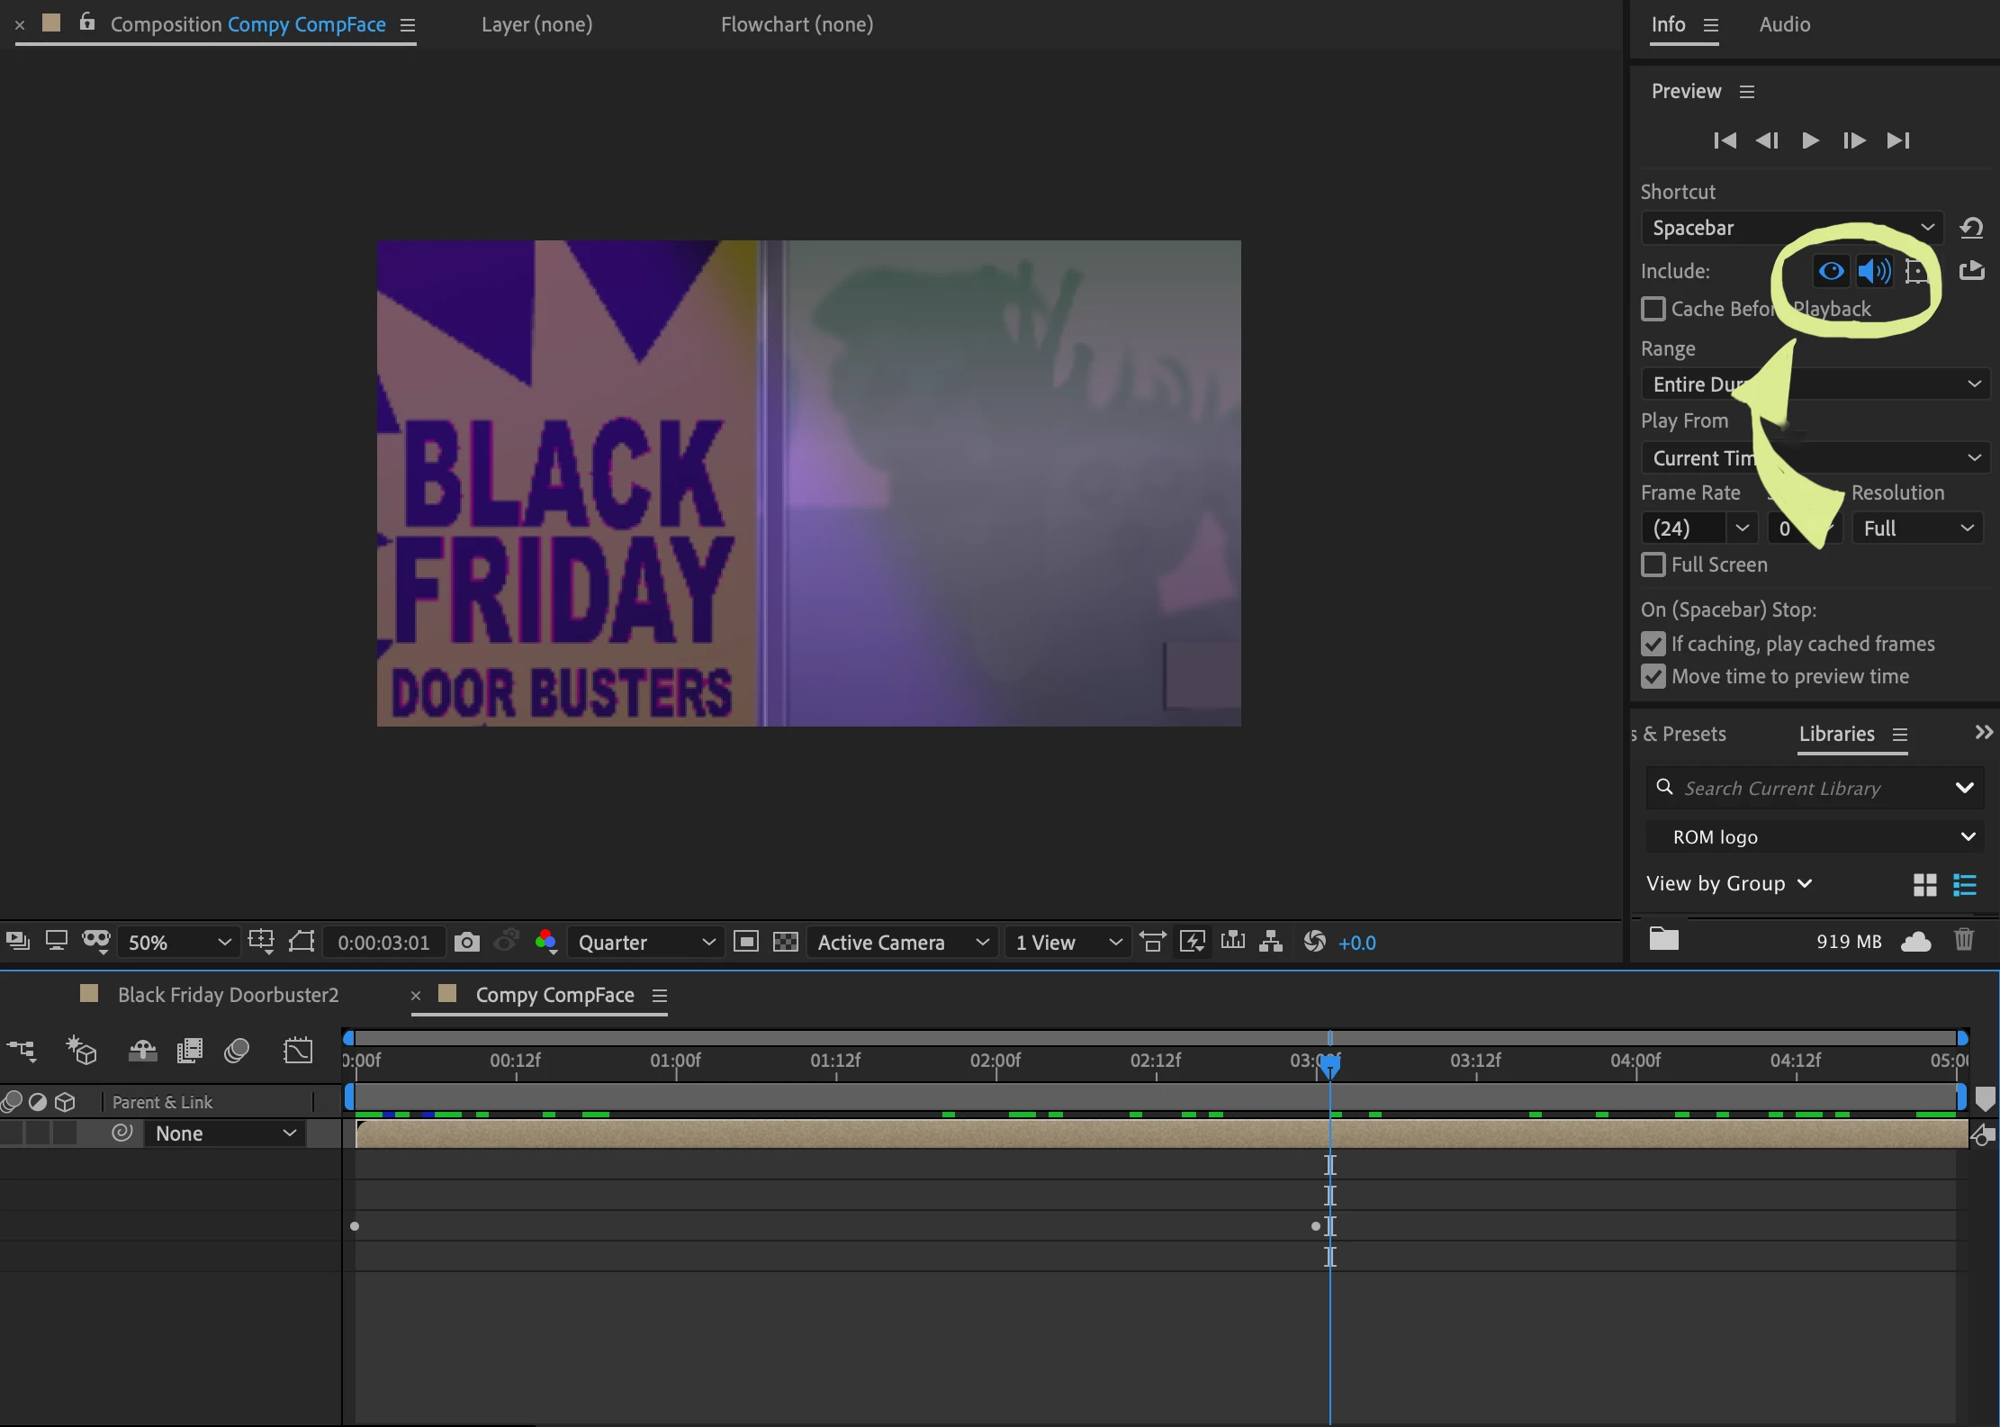Click the composition flowchart icon
The width and height of the screenshot is (2000, 1427).
1271,943
